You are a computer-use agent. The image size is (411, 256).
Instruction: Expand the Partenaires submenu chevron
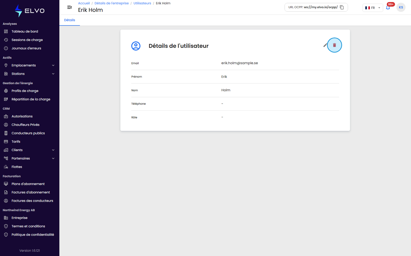tap(53, 158)
